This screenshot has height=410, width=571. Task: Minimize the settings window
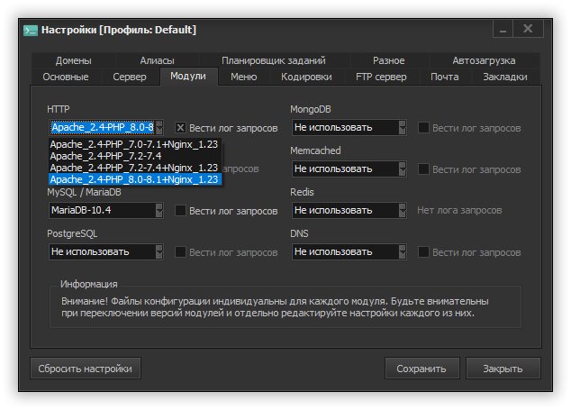(x=503, y=30)
